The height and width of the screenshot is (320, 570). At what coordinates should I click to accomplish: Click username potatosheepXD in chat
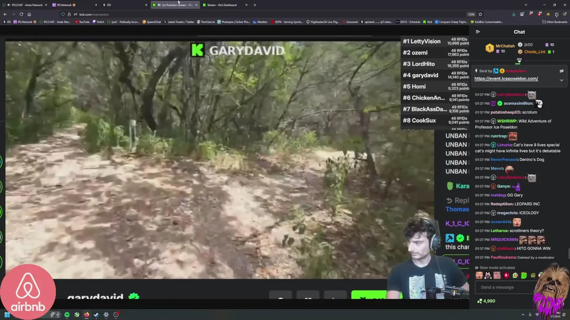point(505,112)
